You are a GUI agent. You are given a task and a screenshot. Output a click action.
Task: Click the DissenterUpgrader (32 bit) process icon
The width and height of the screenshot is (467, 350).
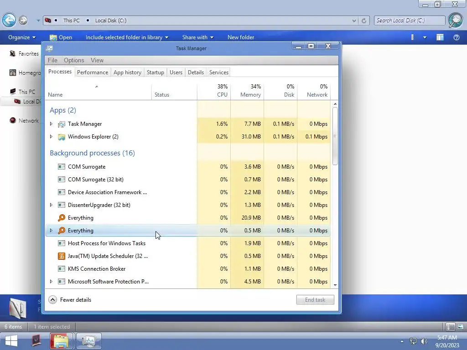pos(62,205)
